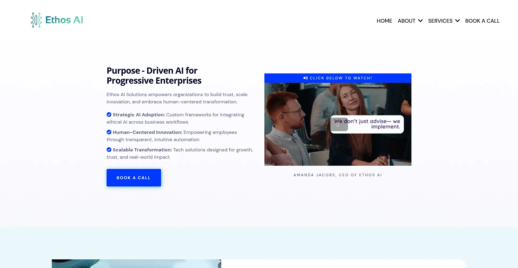Go to the HOME menu item
Viewport: 518px width, 268px height.
click(384, 21)
